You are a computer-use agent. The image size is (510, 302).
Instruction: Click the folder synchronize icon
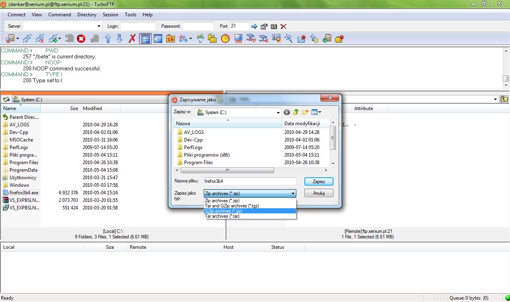coord(171,39)
